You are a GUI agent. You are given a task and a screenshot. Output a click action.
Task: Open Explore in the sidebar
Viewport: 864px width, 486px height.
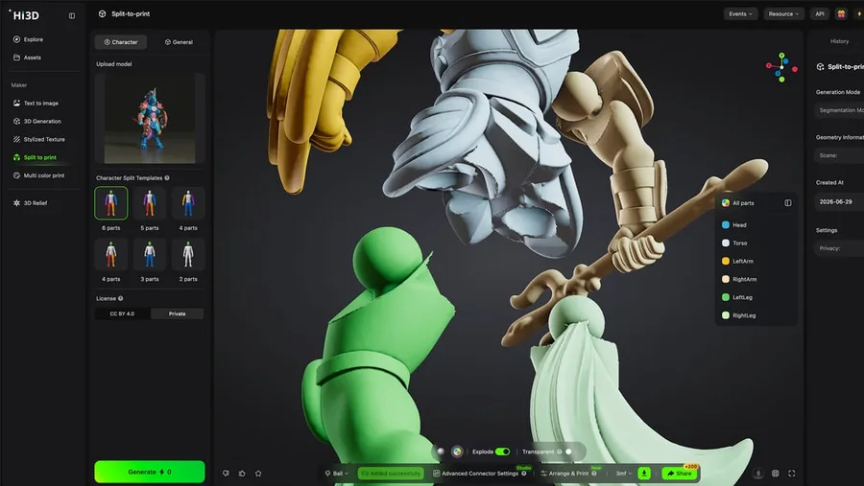point(28,39)
